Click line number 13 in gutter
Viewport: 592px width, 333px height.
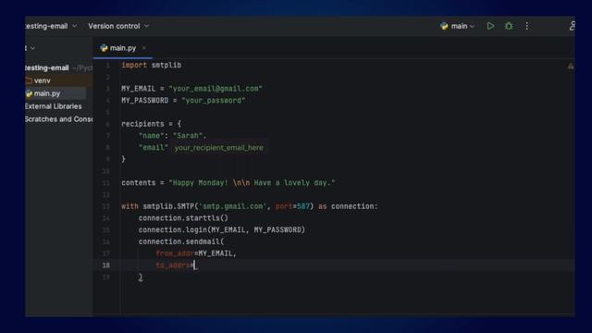106,206
